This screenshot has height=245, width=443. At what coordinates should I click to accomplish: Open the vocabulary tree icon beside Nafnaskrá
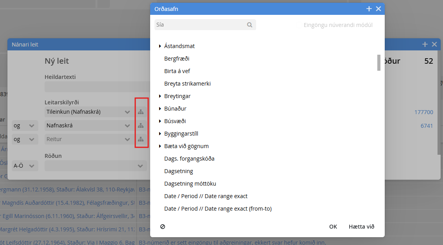pos(141,125)
